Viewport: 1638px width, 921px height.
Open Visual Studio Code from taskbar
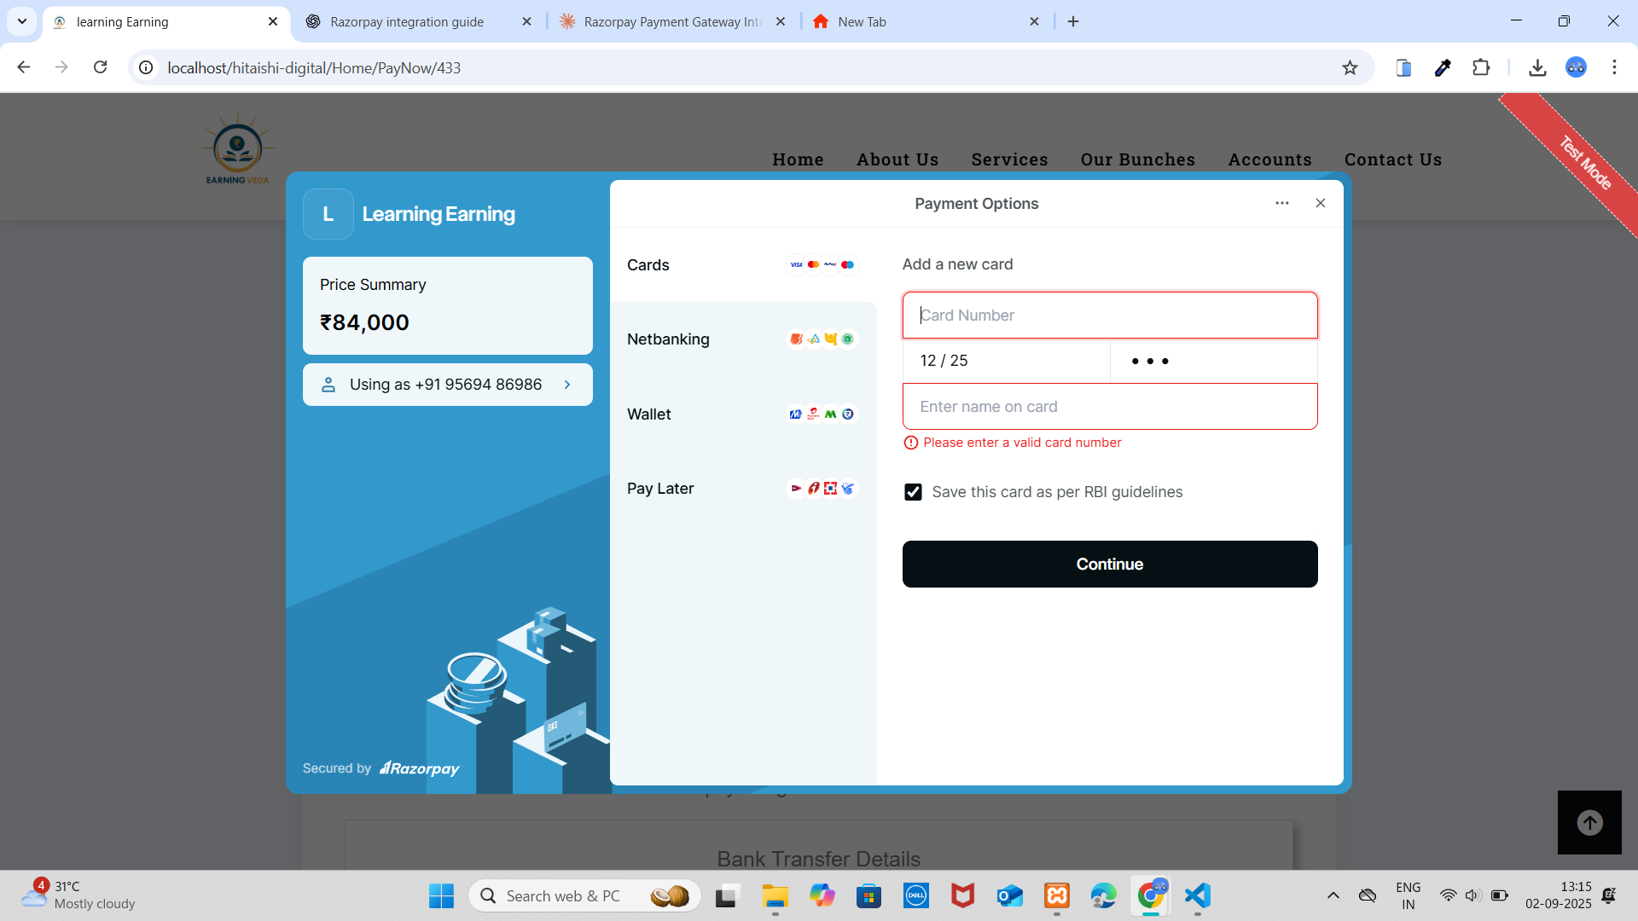click(1197, 895)
